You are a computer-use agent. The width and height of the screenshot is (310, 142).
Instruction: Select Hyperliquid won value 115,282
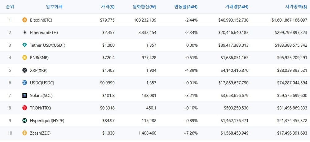point(149,121)
